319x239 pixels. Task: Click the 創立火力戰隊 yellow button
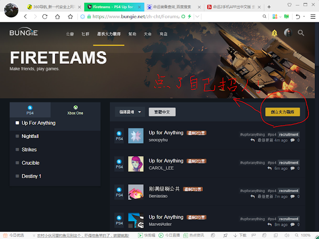click(x=283, y=112)
